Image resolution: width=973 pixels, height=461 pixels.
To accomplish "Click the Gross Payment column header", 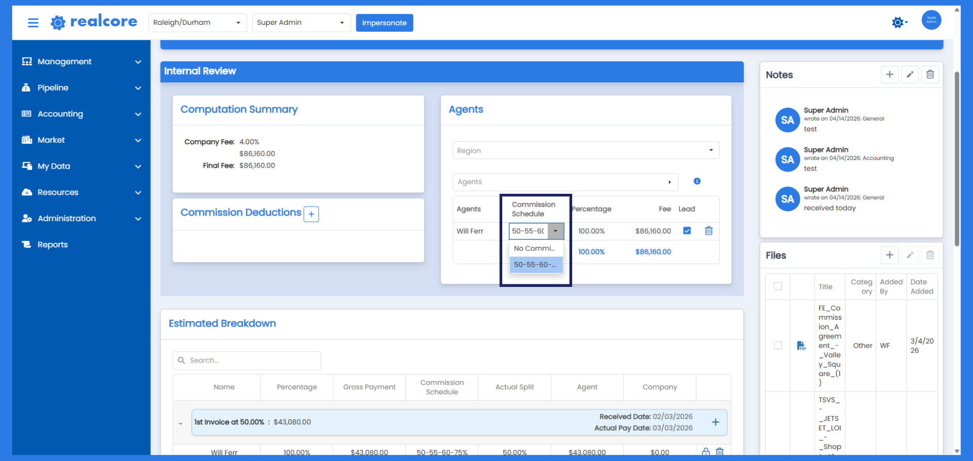I will pos(369,387).
